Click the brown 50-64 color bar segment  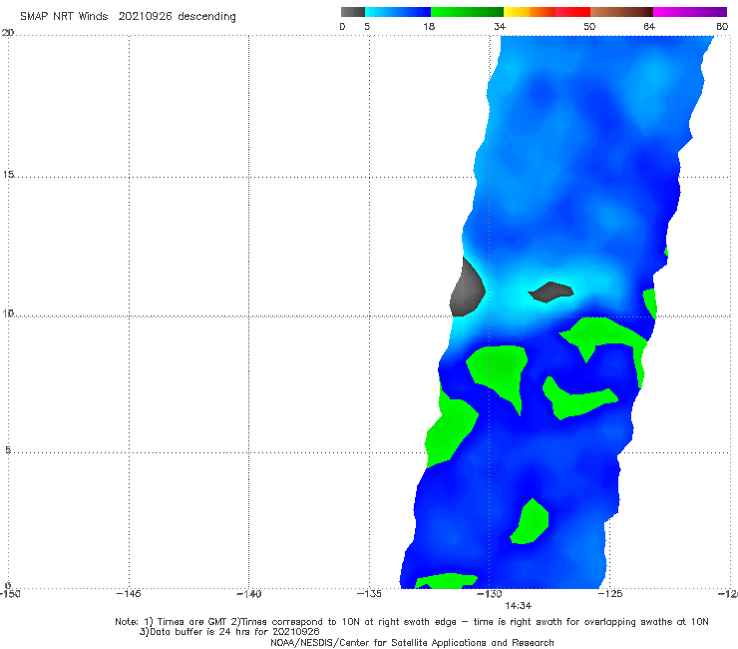click(621, 12)
